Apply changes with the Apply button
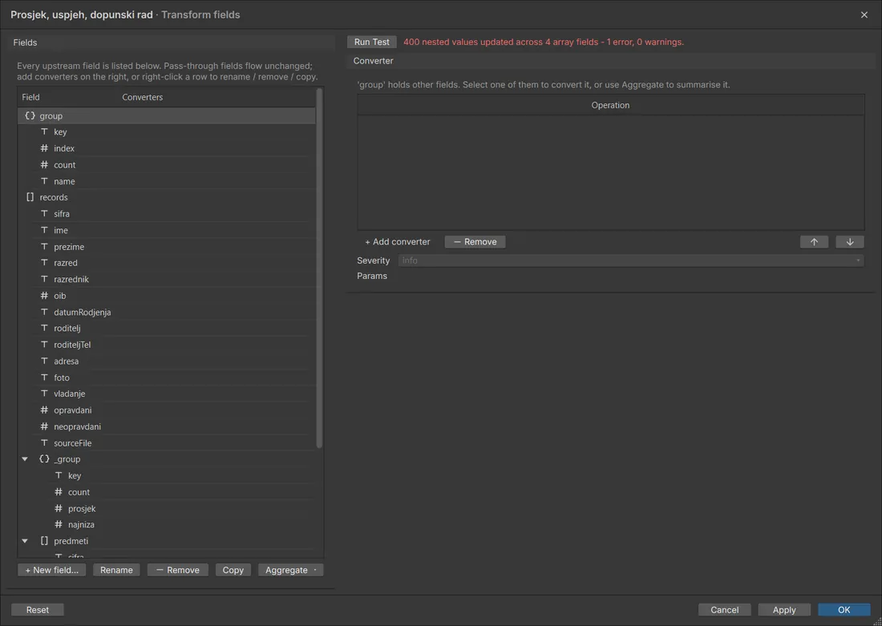 [784, 610]
